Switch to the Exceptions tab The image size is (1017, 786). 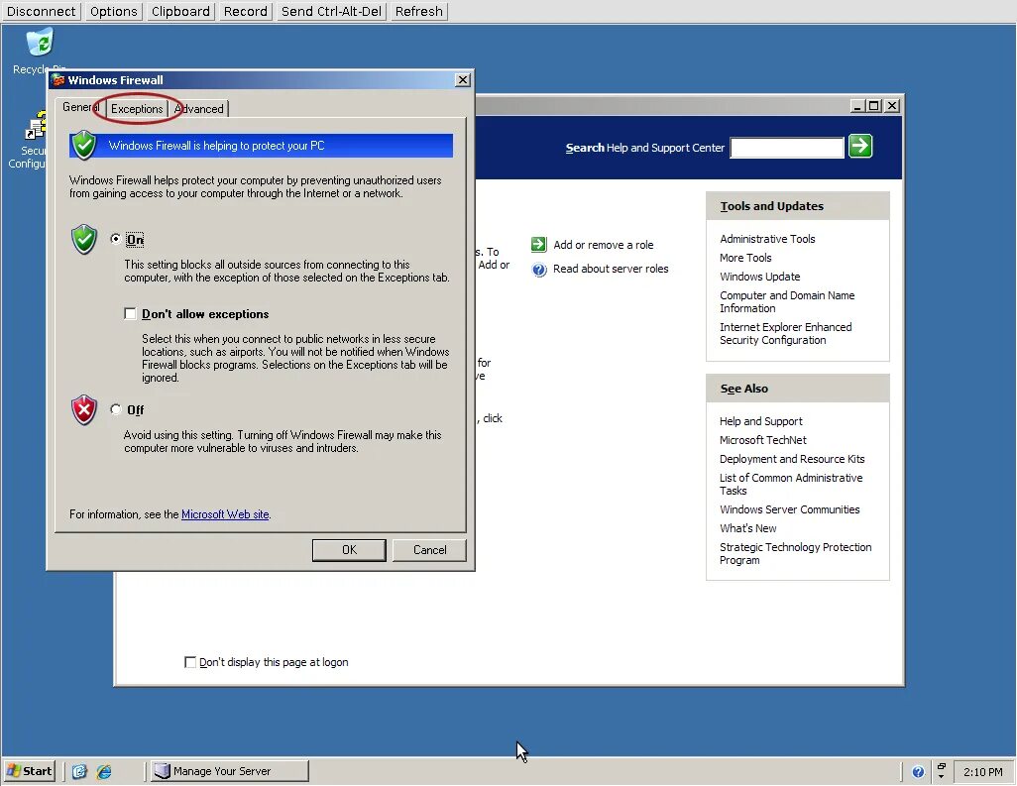(x=137, y=108)
